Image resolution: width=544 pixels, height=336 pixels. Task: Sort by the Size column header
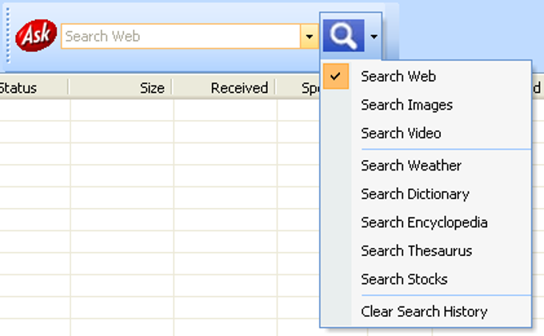click(120, 87)
